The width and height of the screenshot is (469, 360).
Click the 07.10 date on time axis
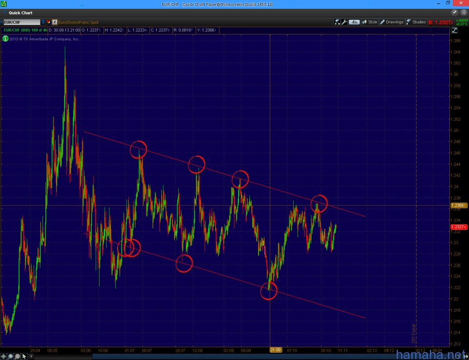(292, 350)
